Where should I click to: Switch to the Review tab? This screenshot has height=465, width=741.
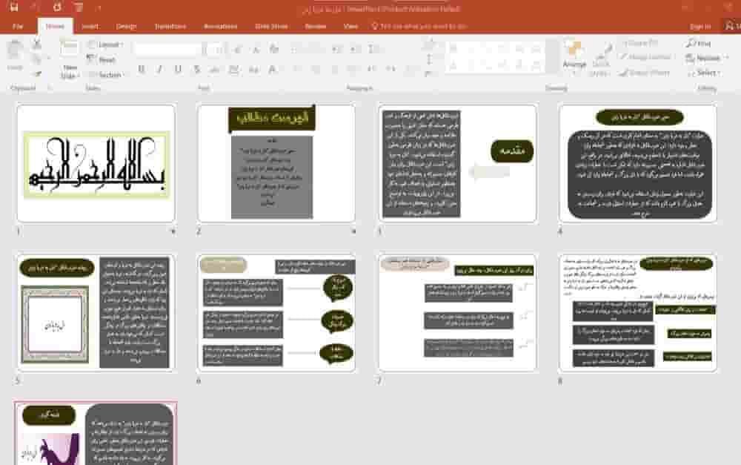click(x=316, y=26)
